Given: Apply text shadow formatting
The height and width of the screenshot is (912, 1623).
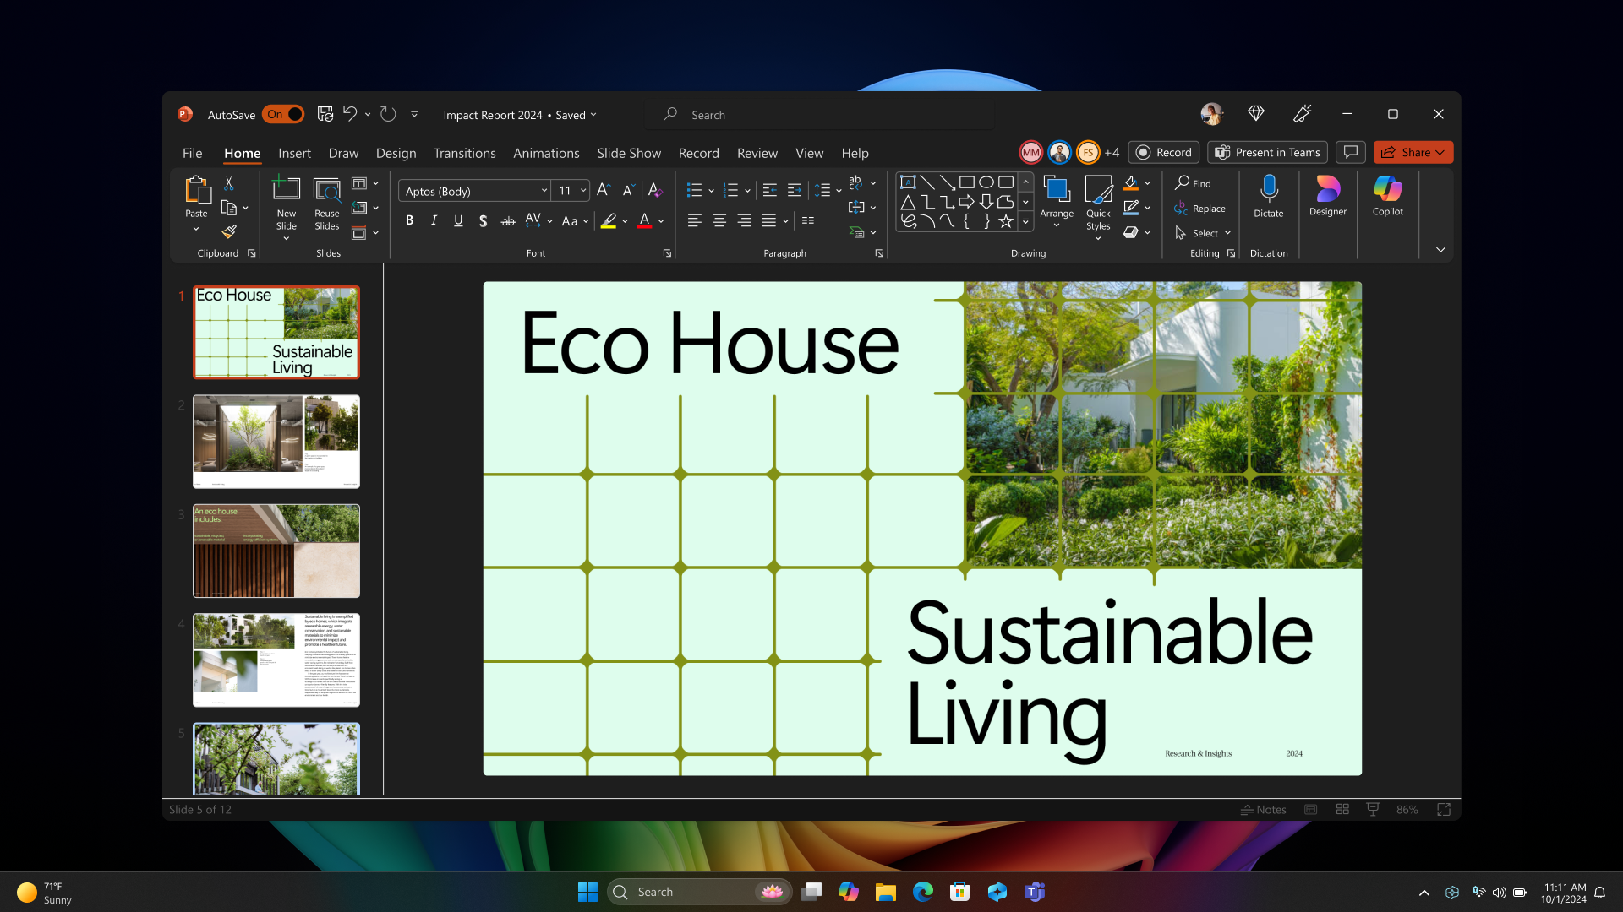Looking at the screenshot, I should tap(483, 221).
